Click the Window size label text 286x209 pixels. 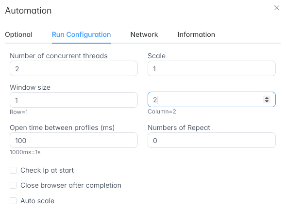click(x=30, y=87)
